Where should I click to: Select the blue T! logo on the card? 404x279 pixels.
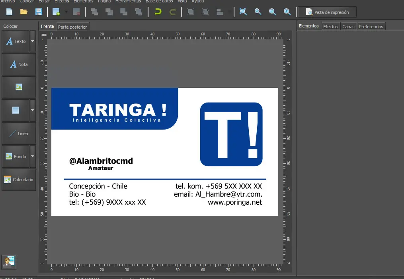click(x=231, y=134)
